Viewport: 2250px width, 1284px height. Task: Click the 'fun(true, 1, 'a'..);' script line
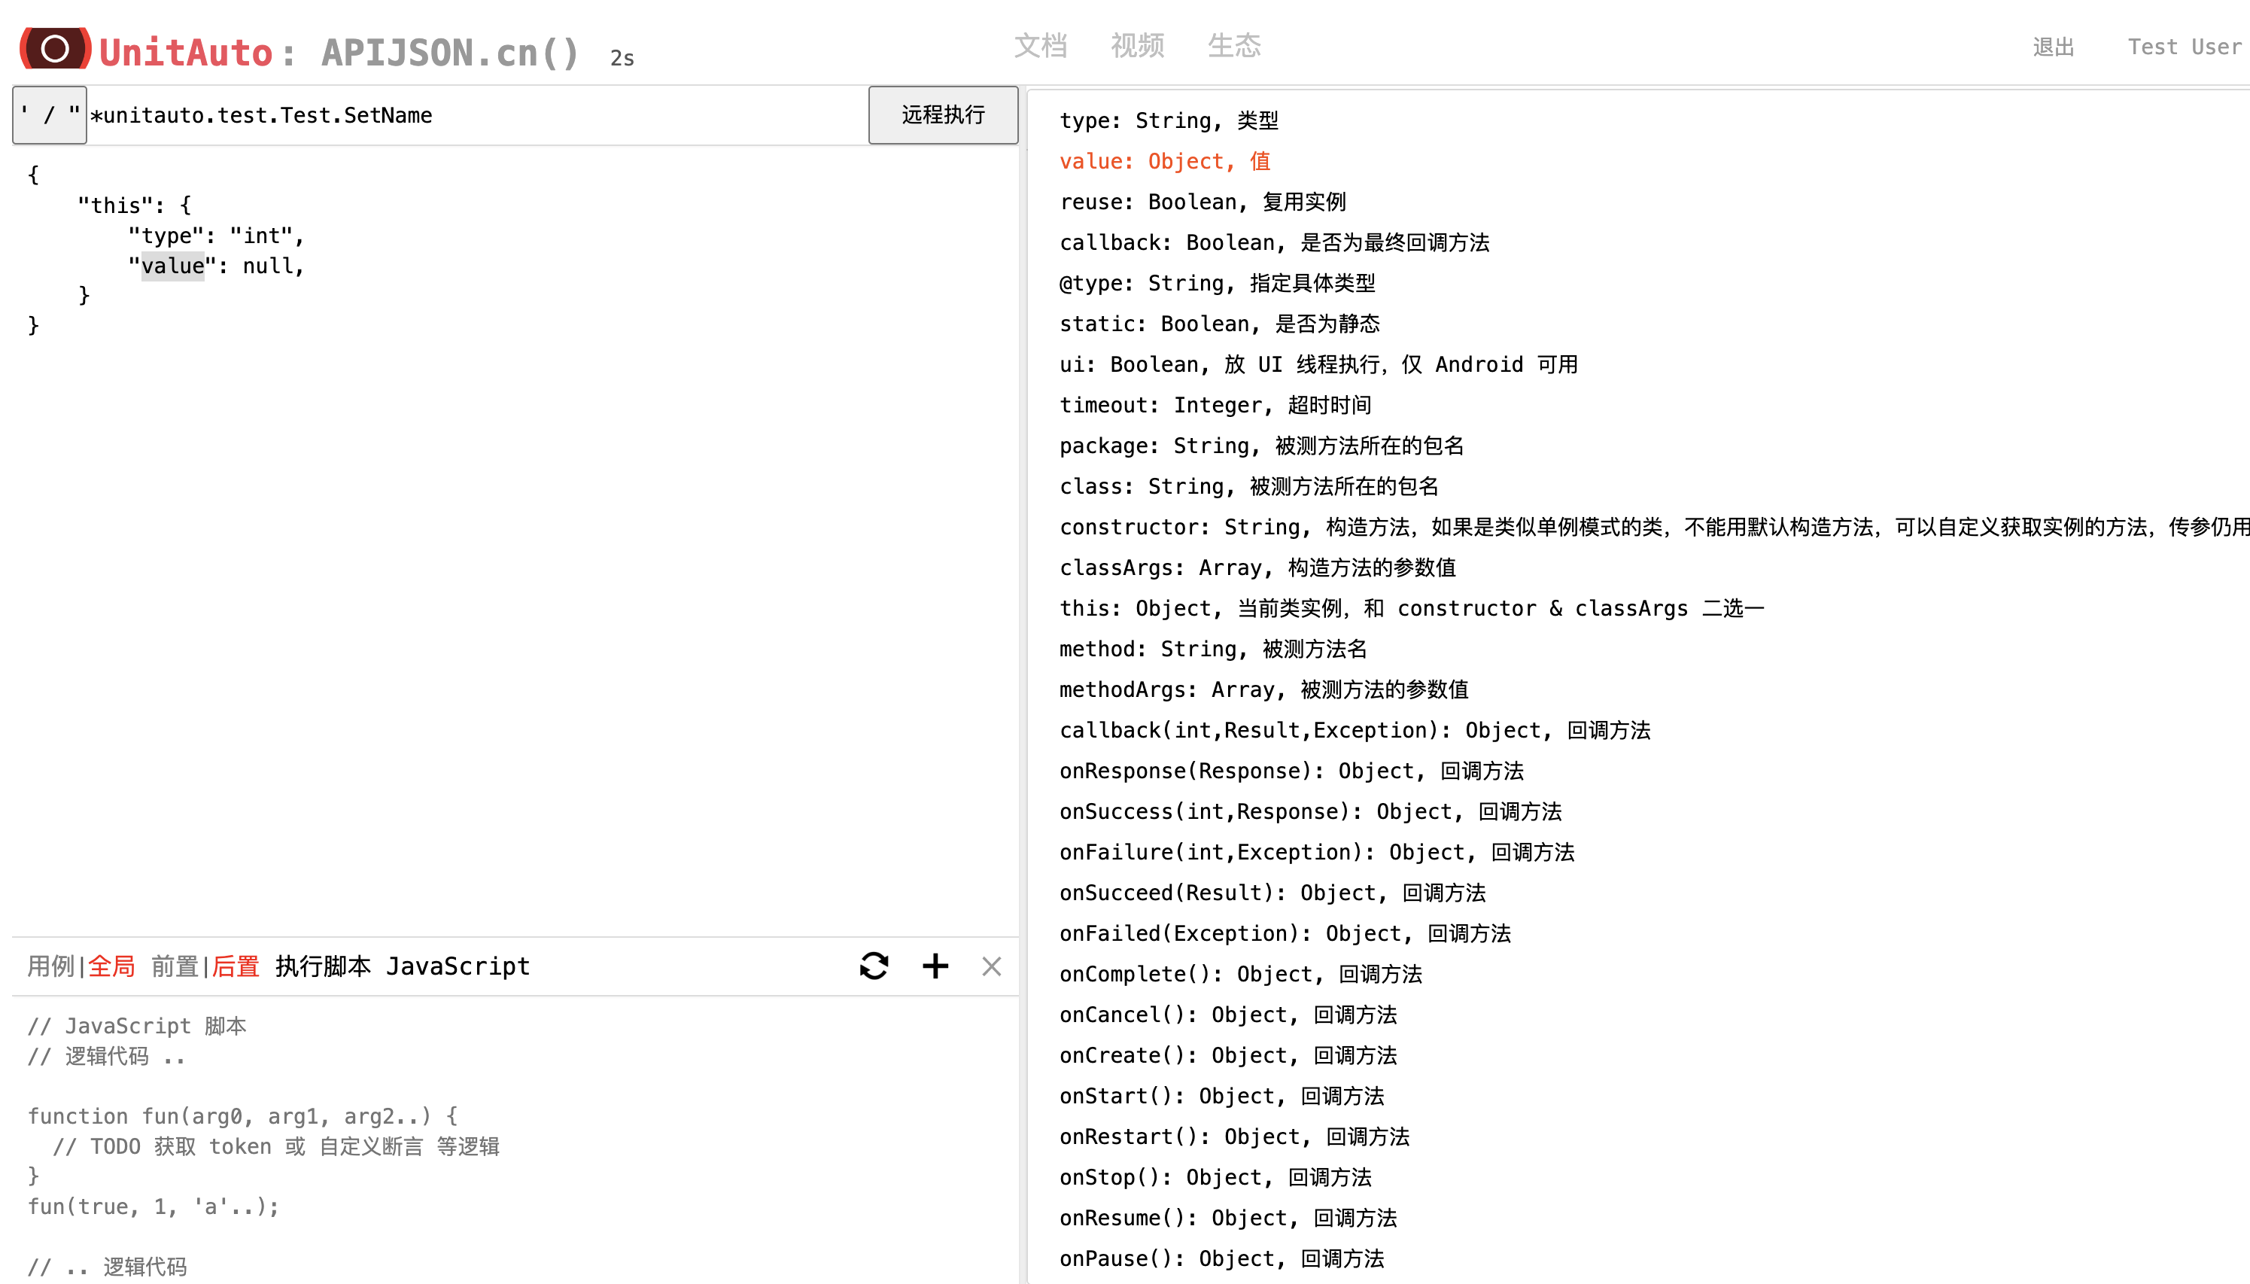pos(154,1206)
